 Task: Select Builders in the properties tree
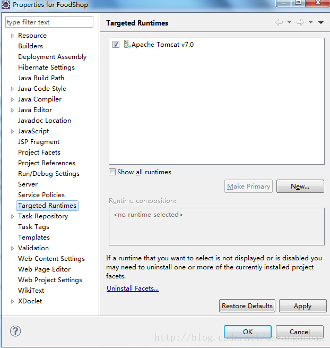coord(31,46)
